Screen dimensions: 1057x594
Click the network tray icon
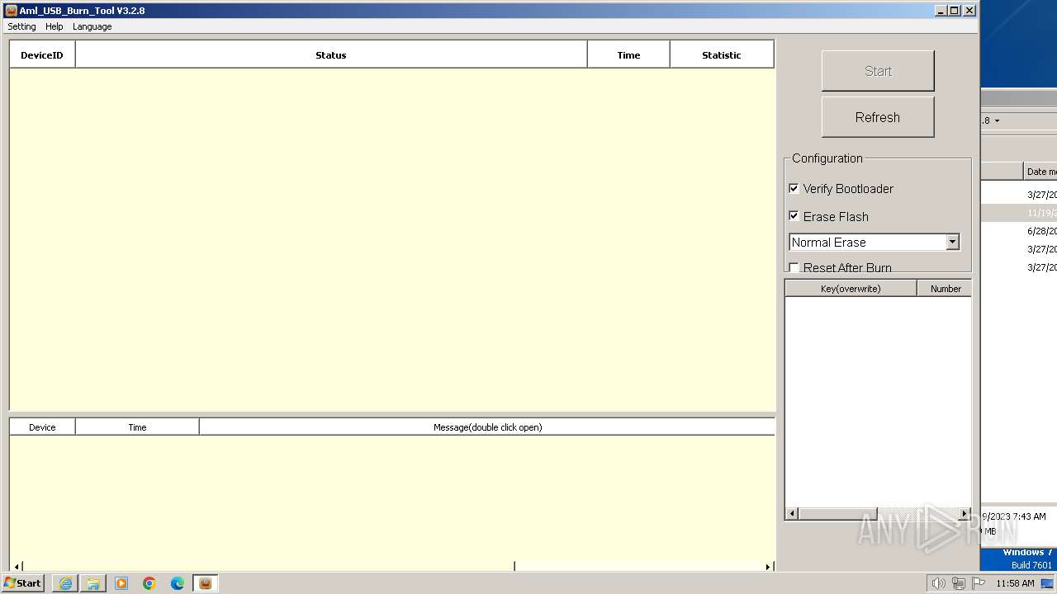pyautogui.click(x=958, y=583)
